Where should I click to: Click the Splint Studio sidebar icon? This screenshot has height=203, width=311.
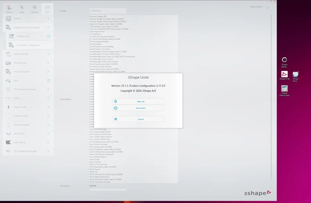[8, 133]
